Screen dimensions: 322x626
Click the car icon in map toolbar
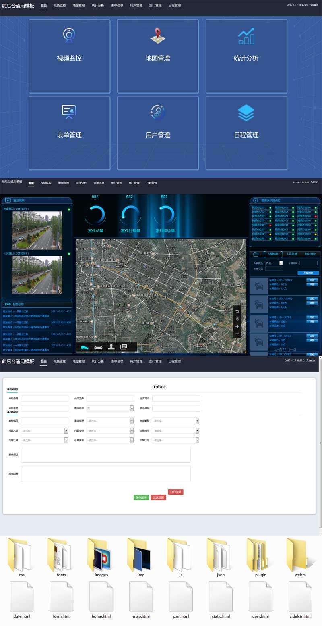pyautogui.click(x=98, y=347)
